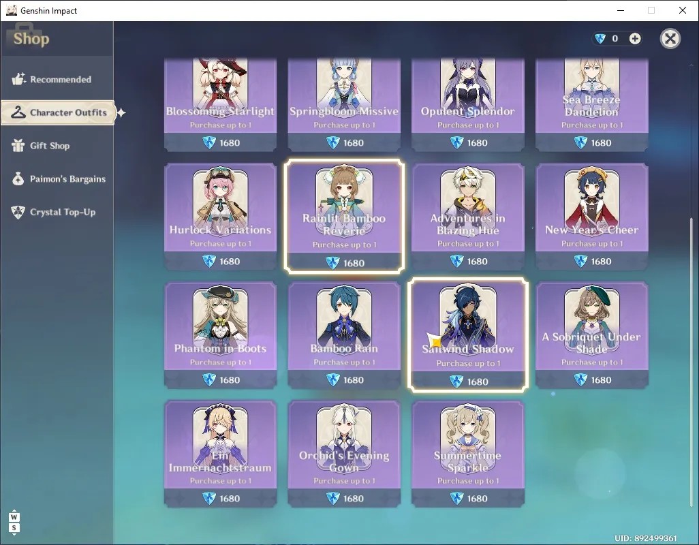The width and height of the screenshot is (699, 545).
Task: Select the Ein Immernachtstraum outfit card
Action: pyautogui.click(x=220, y=453)
